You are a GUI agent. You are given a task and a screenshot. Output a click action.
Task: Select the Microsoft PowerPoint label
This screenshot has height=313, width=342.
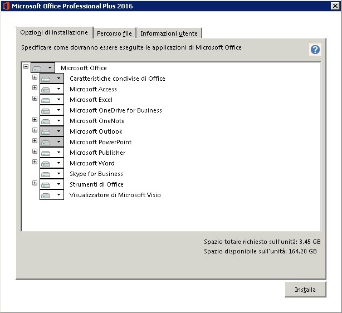click(x=101, y=142)
